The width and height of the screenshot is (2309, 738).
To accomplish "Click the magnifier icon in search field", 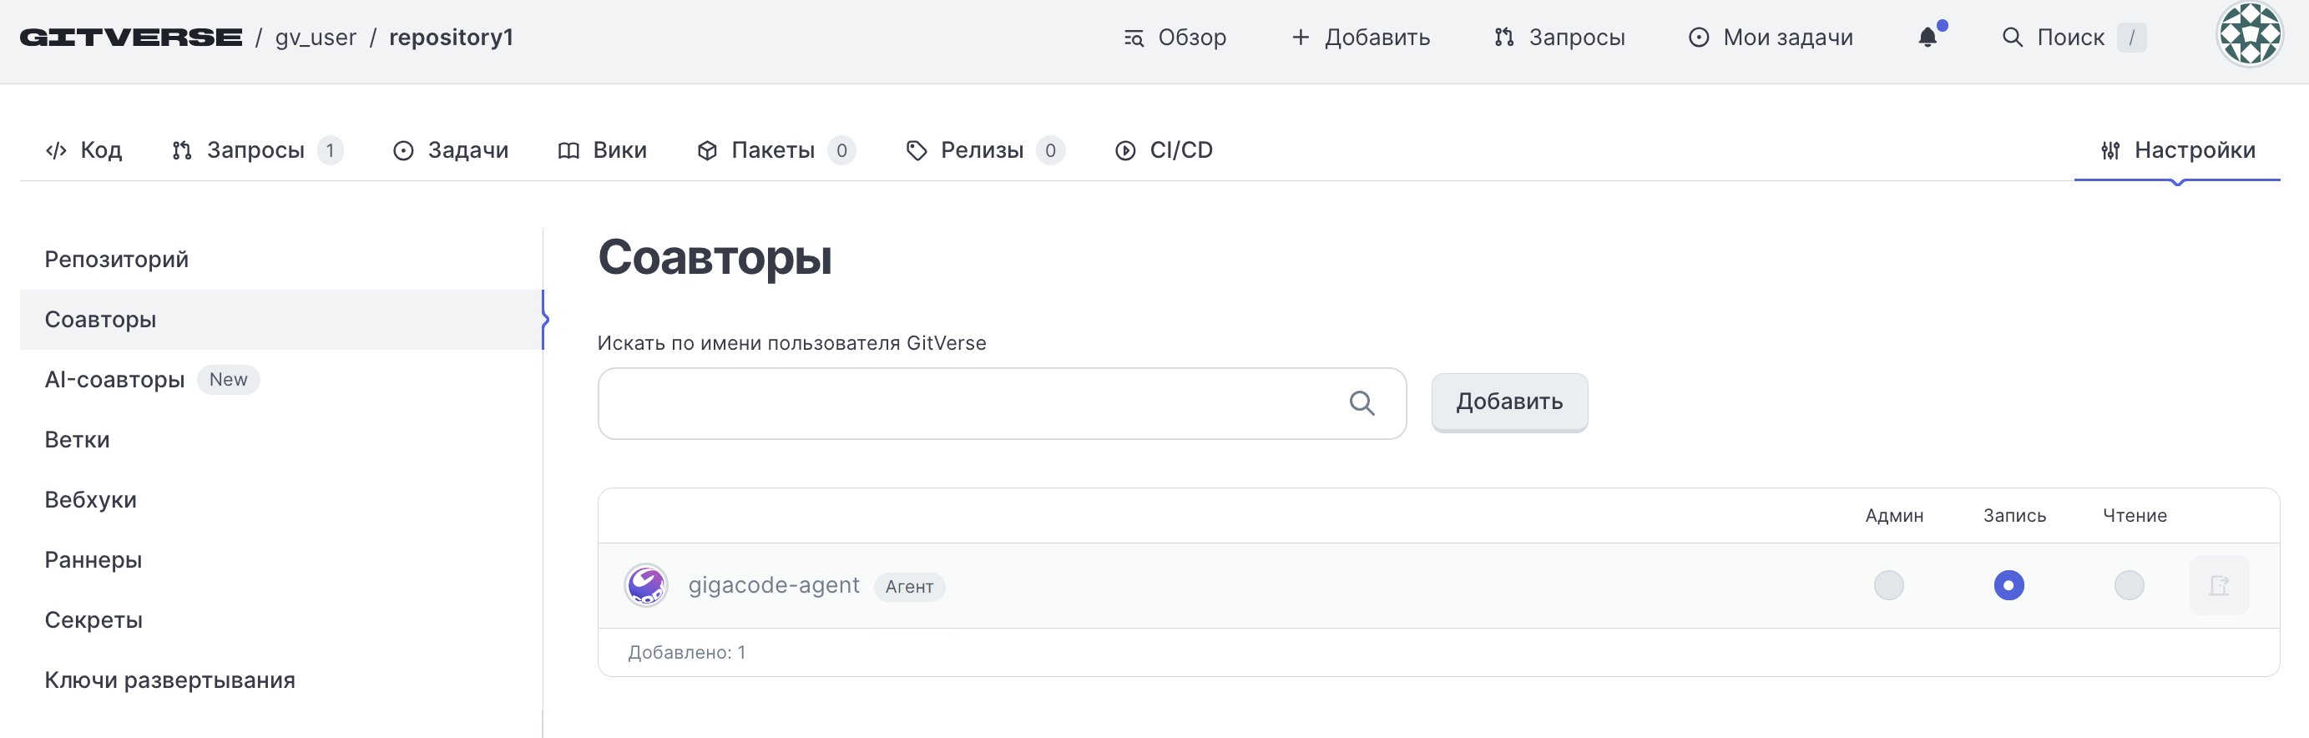I will pyautogui.click(x=1362, y=403).
